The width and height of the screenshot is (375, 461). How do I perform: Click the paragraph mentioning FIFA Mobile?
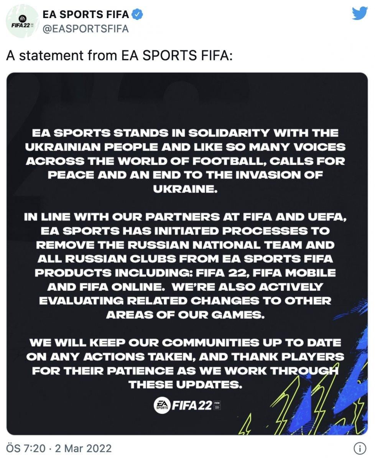(x=188, y=265)
